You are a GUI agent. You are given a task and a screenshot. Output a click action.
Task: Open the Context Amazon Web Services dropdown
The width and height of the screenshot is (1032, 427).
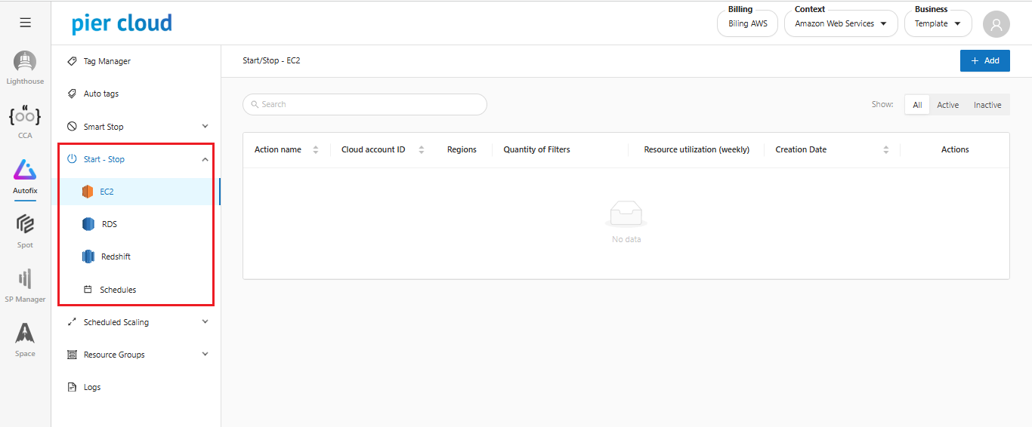tap(841, 24)
